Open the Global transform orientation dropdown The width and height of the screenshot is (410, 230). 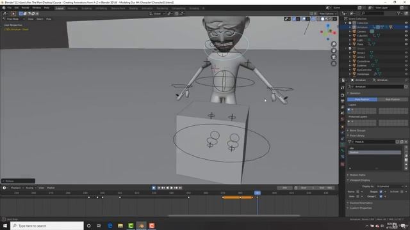tap(157, 13)
